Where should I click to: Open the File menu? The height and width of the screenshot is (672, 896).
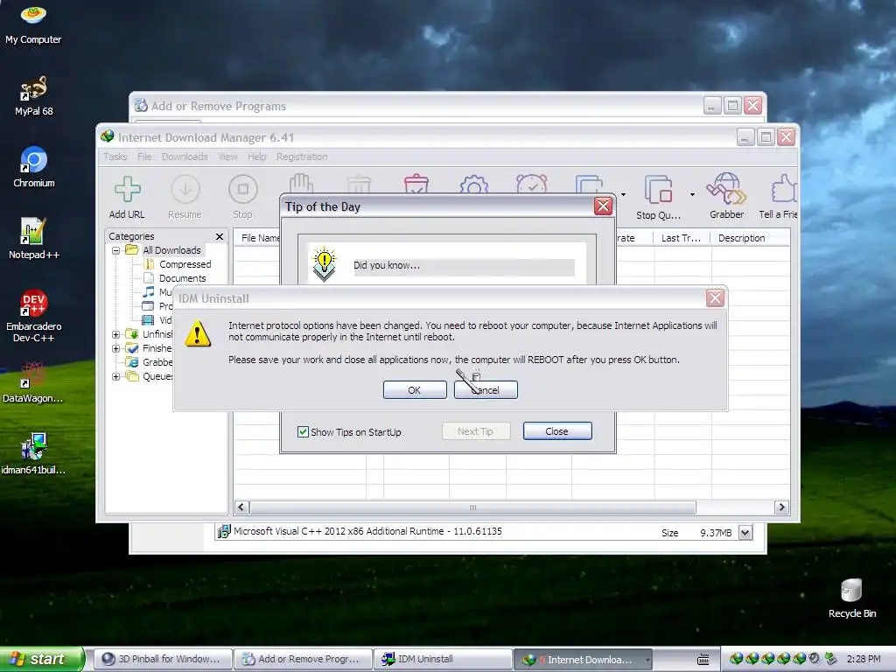[144, 157]
